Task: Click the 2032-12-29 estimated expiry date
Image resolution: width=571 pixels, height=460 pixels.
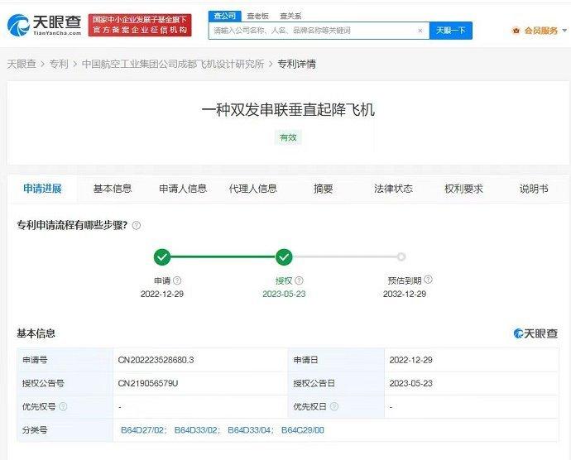Action: [405, 294]
